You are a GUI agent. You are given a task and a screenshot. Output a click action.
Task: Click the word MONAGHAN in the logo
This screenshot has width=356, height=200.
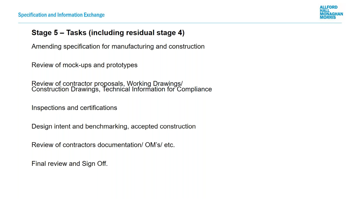(x=331, y=14)
